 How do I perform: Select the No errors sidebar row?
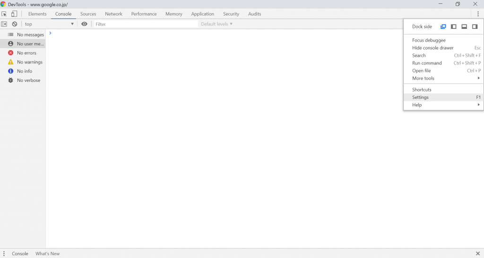click(23, 53)
